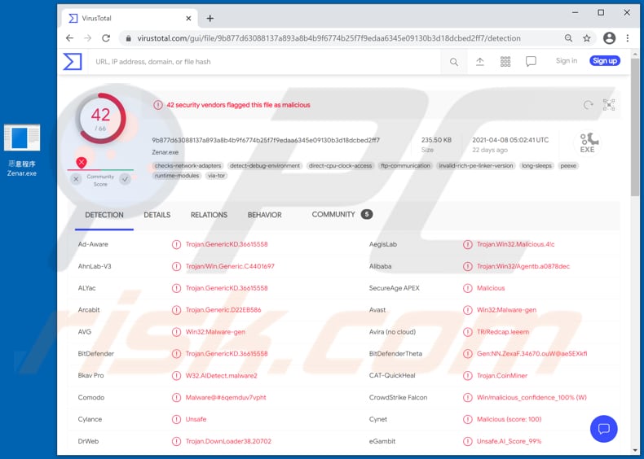This screenshot has width=644, height=459.
Task: Click the checks-network-adapters tag
Action: point(188,166)
